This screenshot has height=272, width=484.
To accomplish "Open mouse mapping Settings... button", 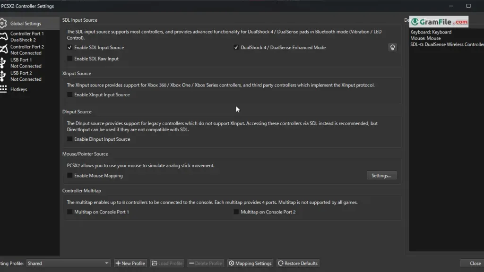I will click(381, 176).
